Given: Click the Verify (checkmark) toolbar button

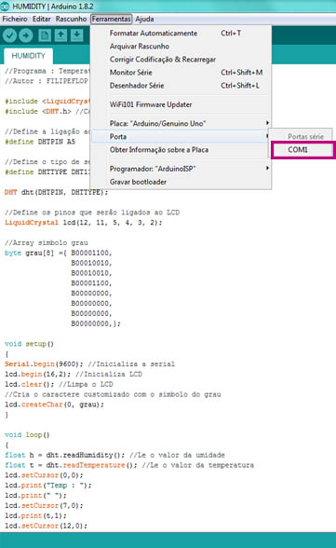Looking at the screenshot, I should point(9,35).
